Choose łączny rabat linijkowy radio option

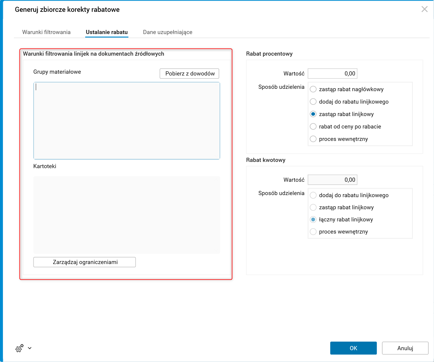(313, 220)
